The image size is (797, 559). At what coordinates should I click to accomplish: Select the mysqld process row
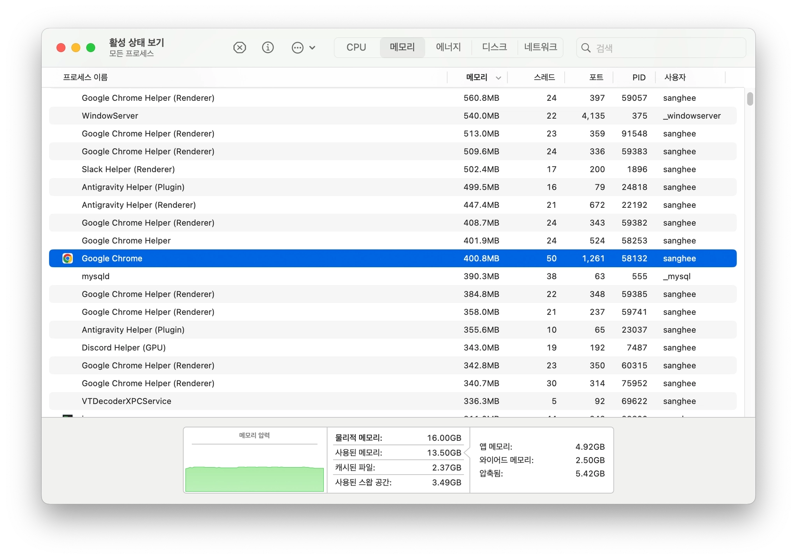click(393, 276)
